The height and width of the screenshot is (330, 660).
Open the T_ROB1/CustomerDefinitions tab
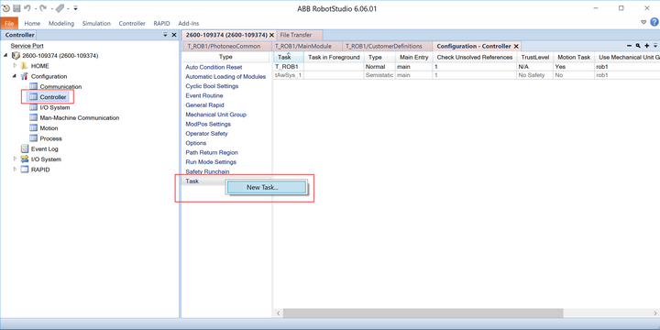pos(384,47)
